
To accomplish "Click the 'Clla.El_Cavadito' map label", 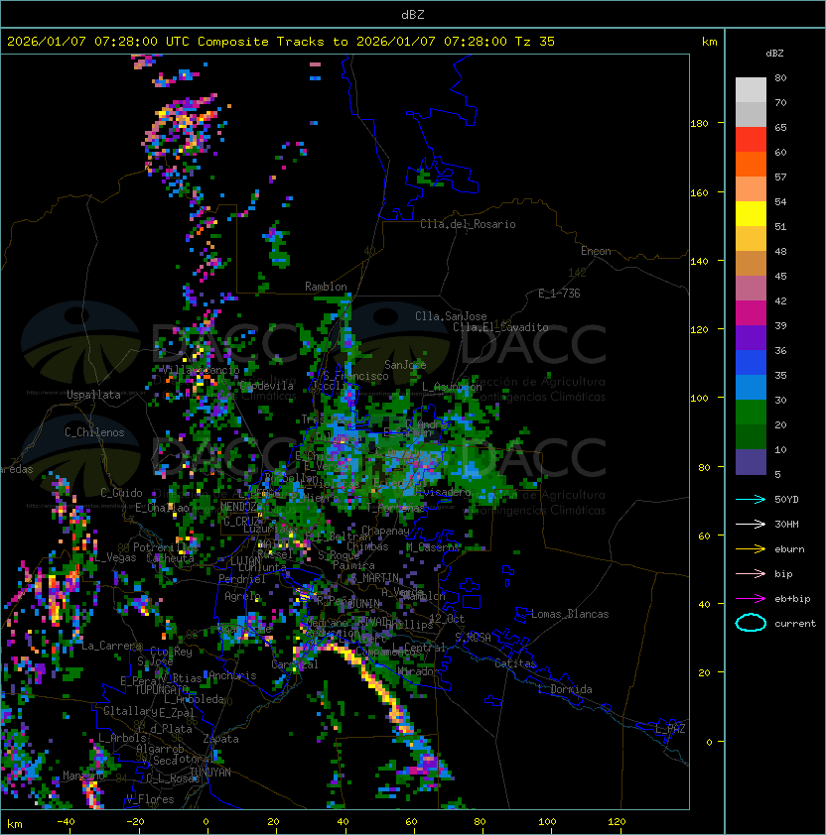I will [x=500, y=327].
